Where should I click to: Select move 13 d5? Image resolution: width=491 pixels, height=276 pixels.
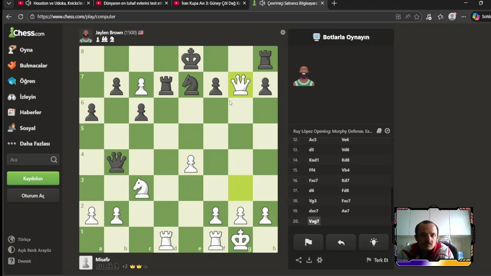click(311, 150)
